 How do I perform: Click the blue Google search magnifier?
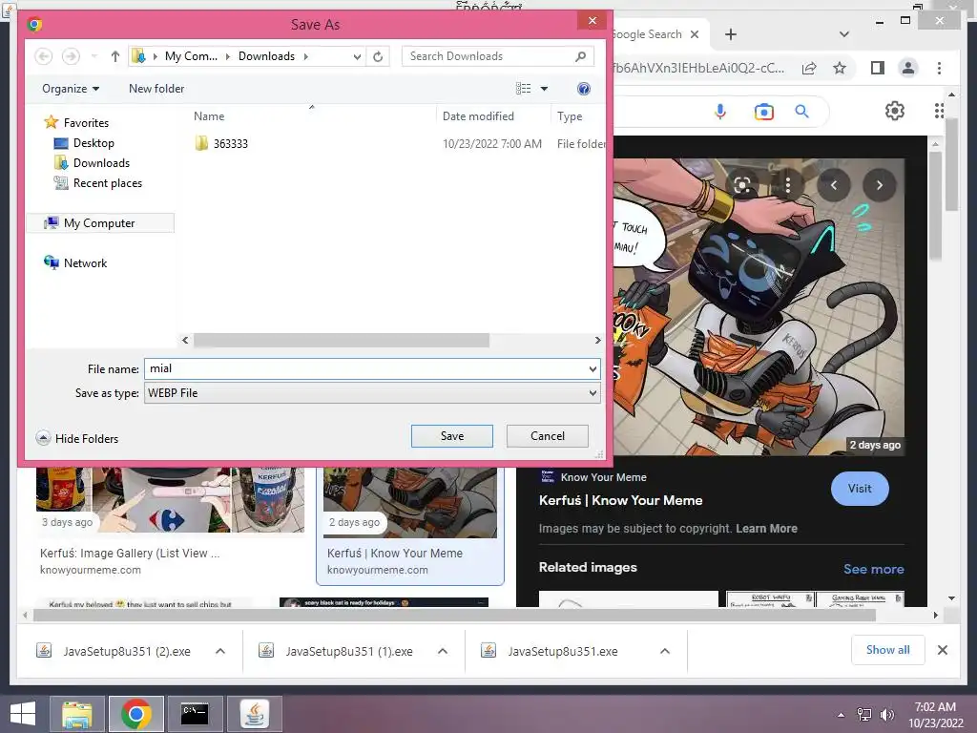(801, 112)
